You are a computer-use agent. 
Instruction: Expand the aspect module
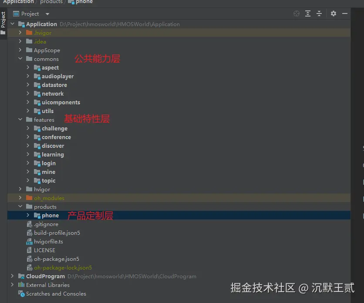tap(28, 67)
